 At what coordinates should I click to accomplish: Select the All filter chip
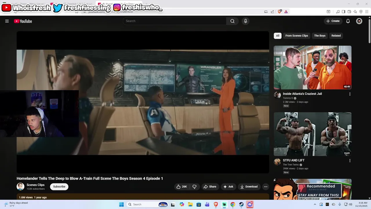pyautogui.click(x=277, y=36)
